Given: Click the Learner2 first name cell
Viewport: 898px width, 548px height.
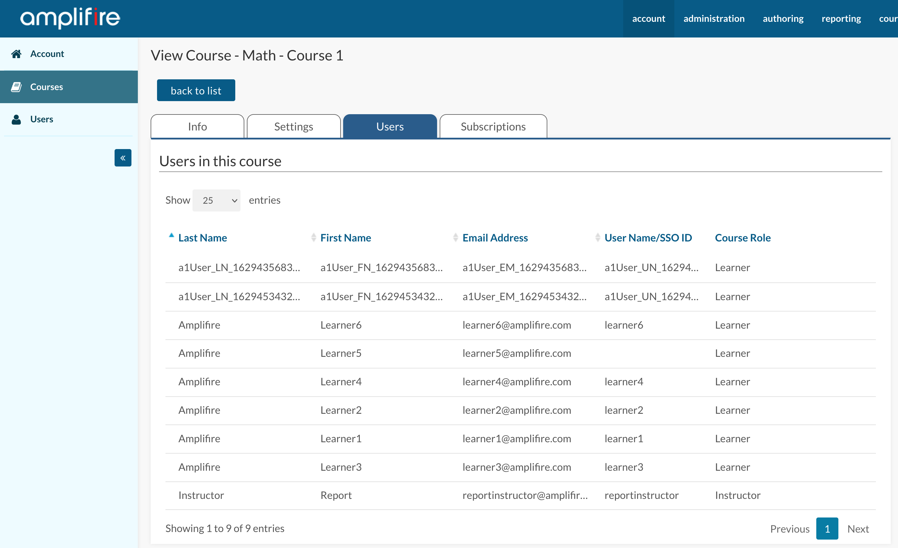Looking at the screenshot, I should pos(341,410).
